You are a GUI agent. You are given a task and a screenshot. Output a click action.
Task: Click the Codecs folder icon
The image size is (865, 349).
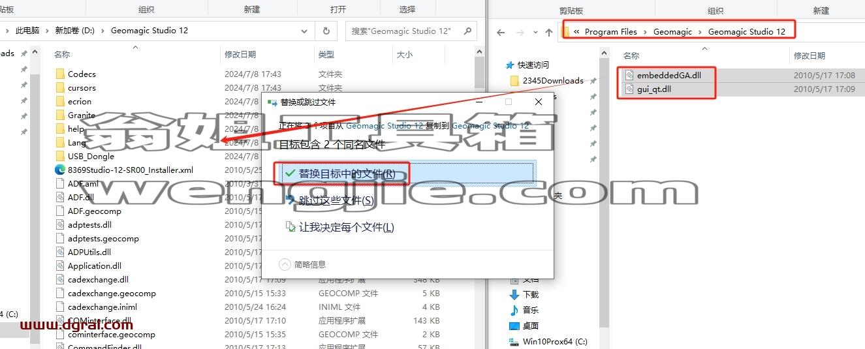[60, 74]
